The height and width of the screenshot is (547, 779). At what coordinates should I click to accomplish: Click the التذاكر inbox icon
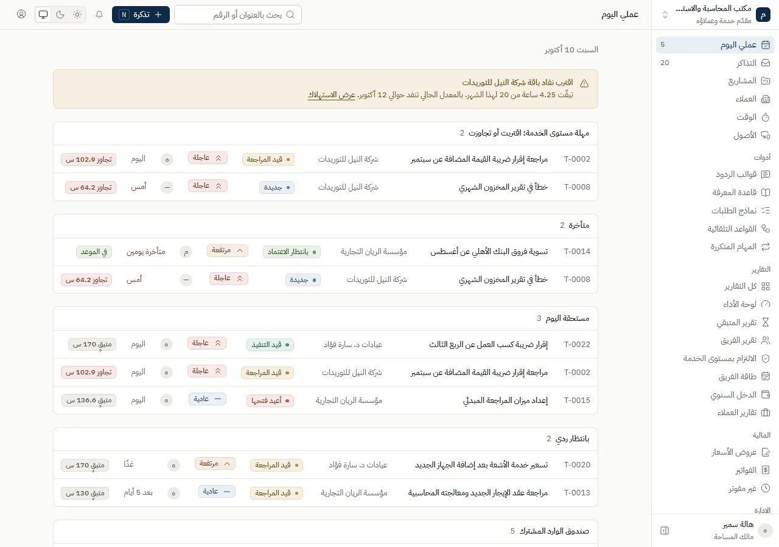pos(766,63)
